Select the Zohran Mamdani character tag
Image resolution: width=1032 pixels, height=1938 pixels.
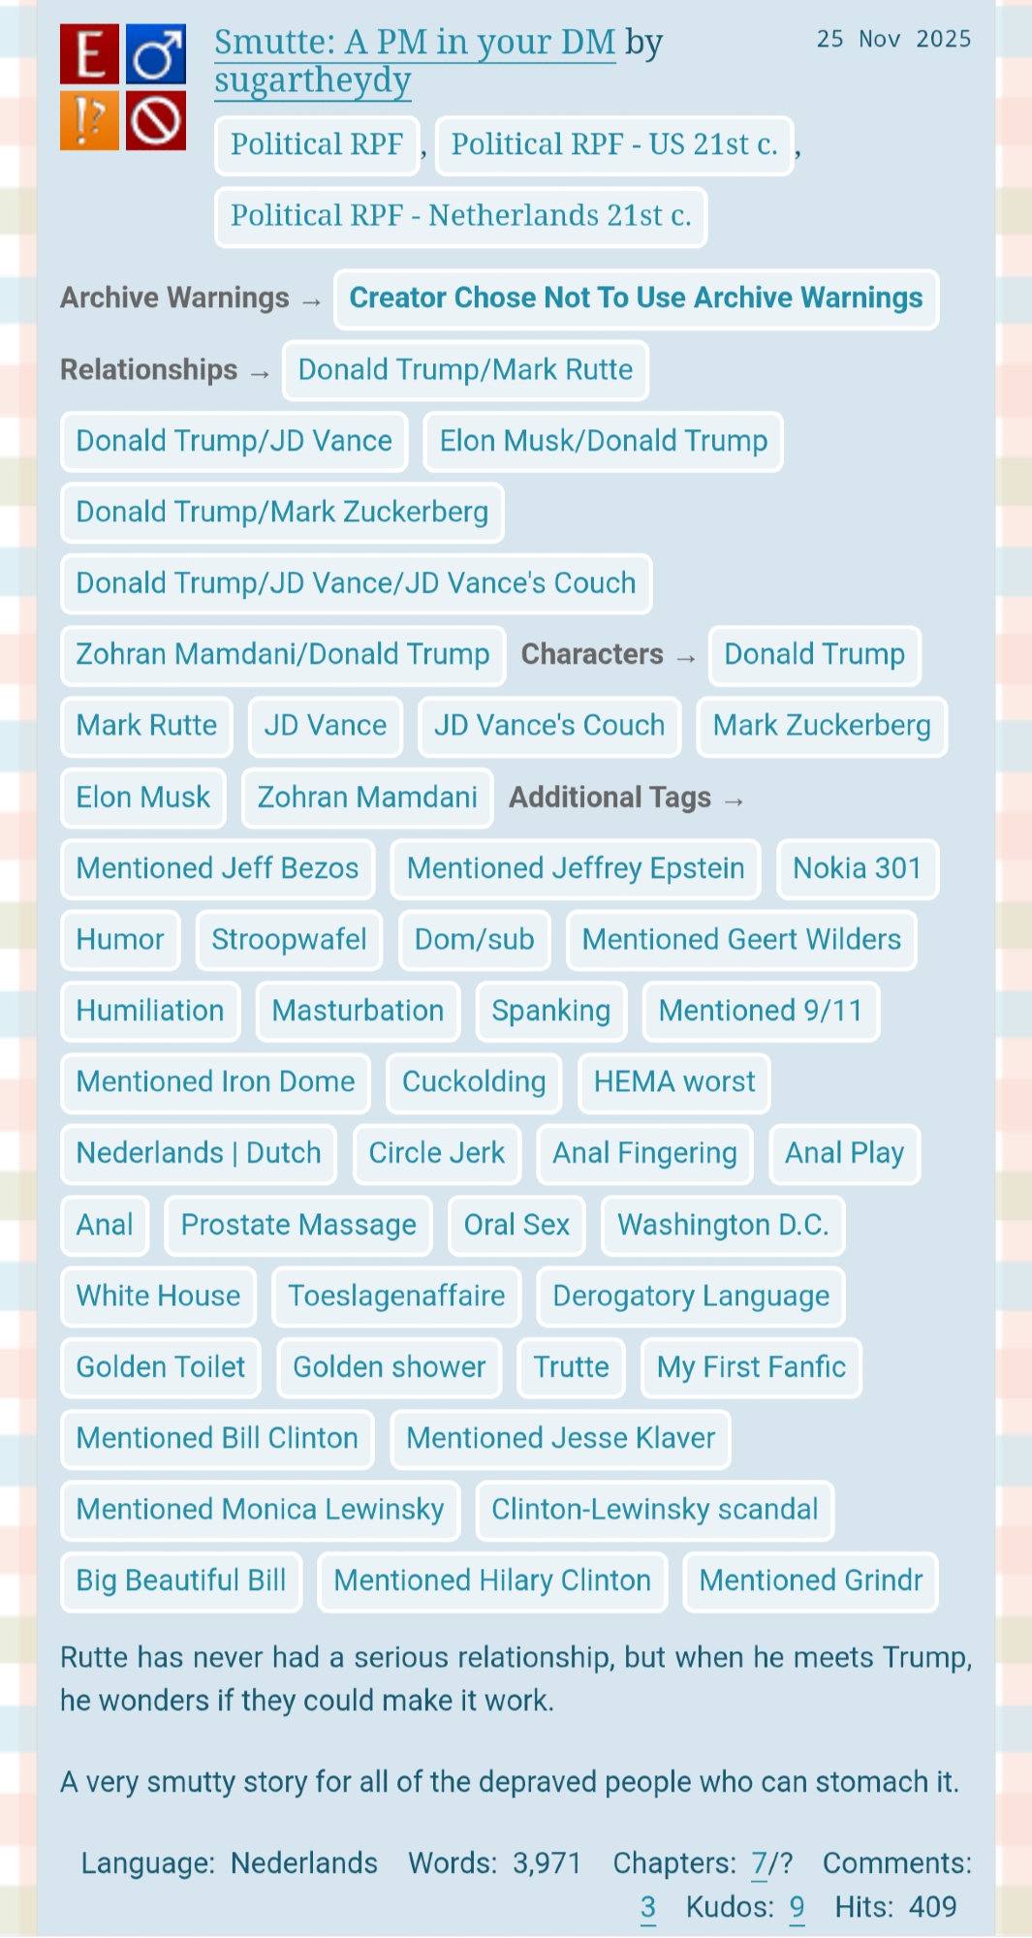367,797
